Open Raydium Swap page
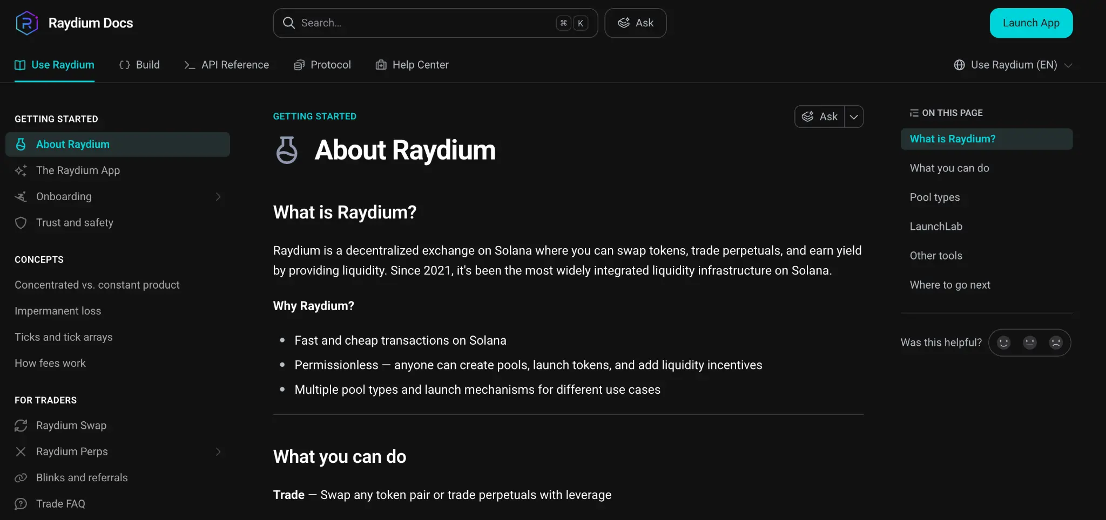Screen dimensions: 1106x520 click(118, 426)
